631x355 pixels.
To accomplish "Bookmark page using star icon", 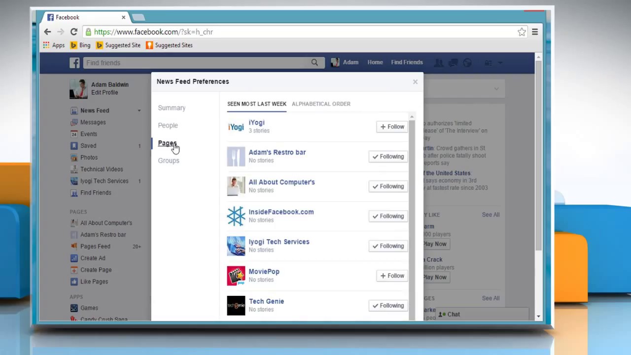I will click(x=522, y=32).
